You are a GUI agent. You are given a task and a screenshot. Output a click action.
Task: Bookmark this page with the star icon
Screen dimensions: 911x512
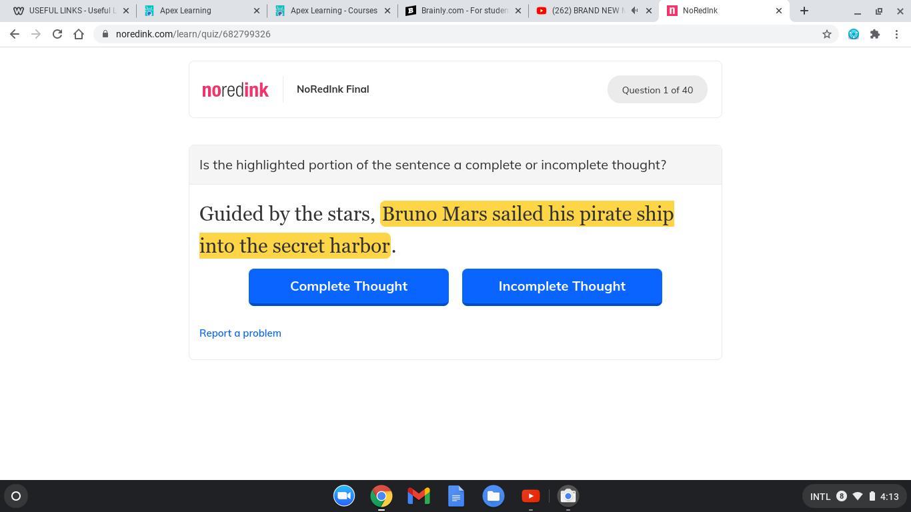tap(827, 34)
